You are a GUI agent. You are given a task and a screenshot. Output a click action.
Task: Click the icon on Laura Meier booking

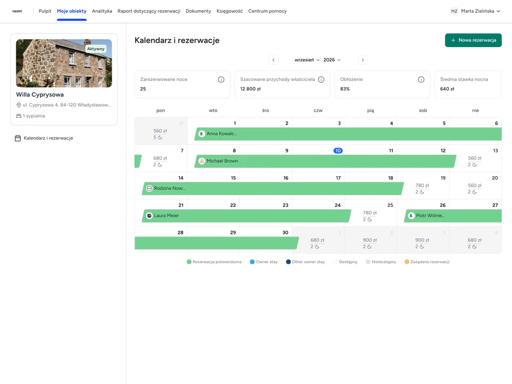click(149, 216)
